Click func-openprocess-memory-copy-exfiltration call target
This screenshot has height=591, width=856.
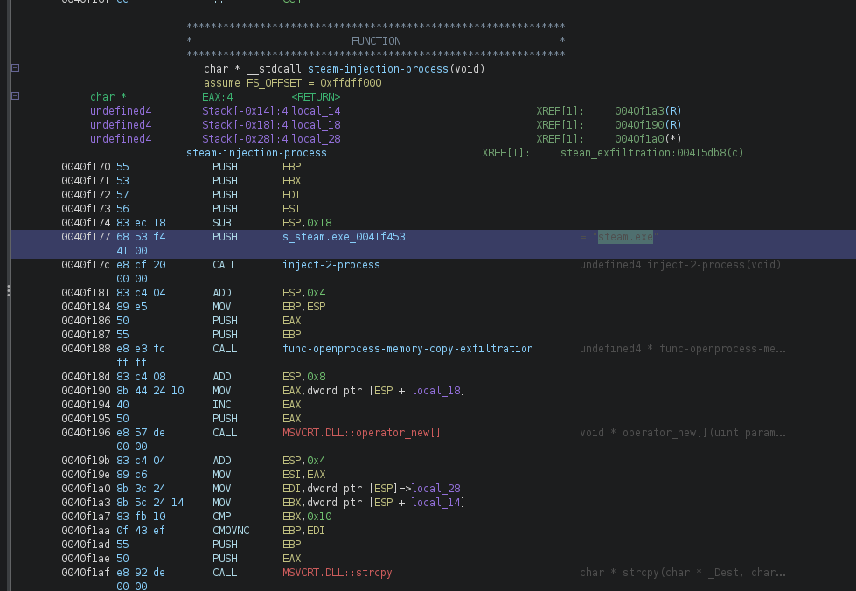[x=407, y=349]
